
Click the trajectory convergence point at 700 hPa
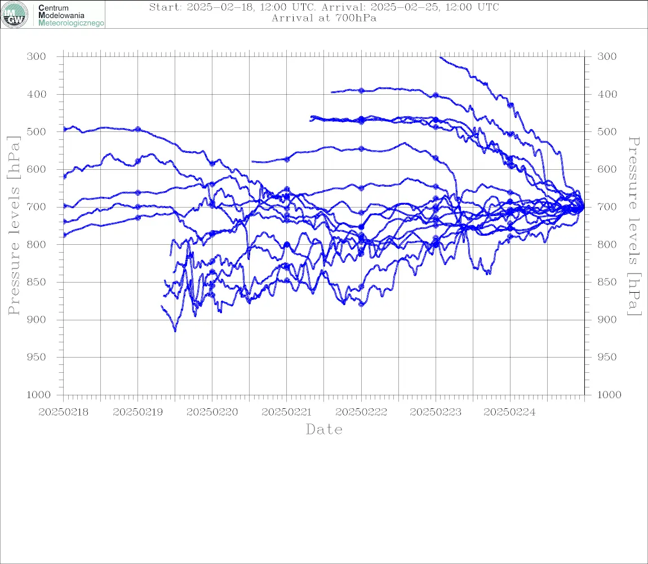click(583, 207)
